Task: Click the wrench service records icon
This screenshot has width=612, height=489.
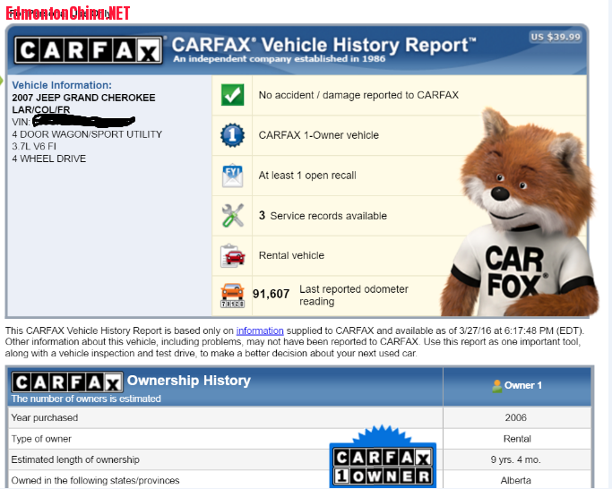Action: click(232, 215)
